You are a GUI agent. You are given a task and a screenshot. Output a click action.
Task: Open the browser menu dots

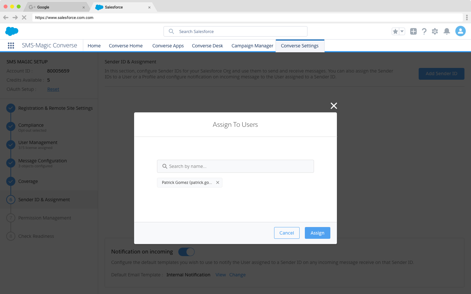467,18
